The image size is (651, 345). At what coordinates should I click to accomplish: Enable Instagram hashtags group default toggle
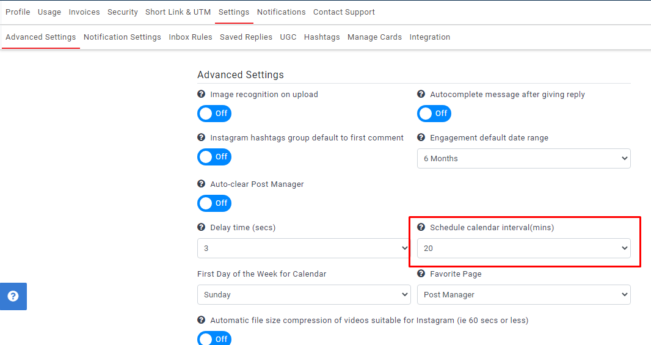214,157
